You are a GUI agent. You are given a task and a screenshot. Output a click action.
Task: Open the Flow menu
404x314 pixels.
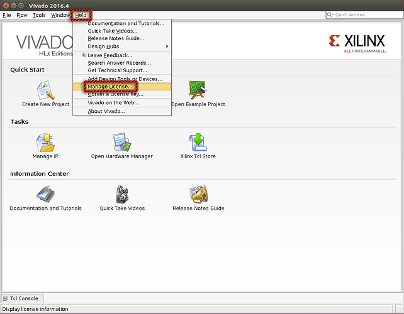pyautogui.click(x=22, y=14)
